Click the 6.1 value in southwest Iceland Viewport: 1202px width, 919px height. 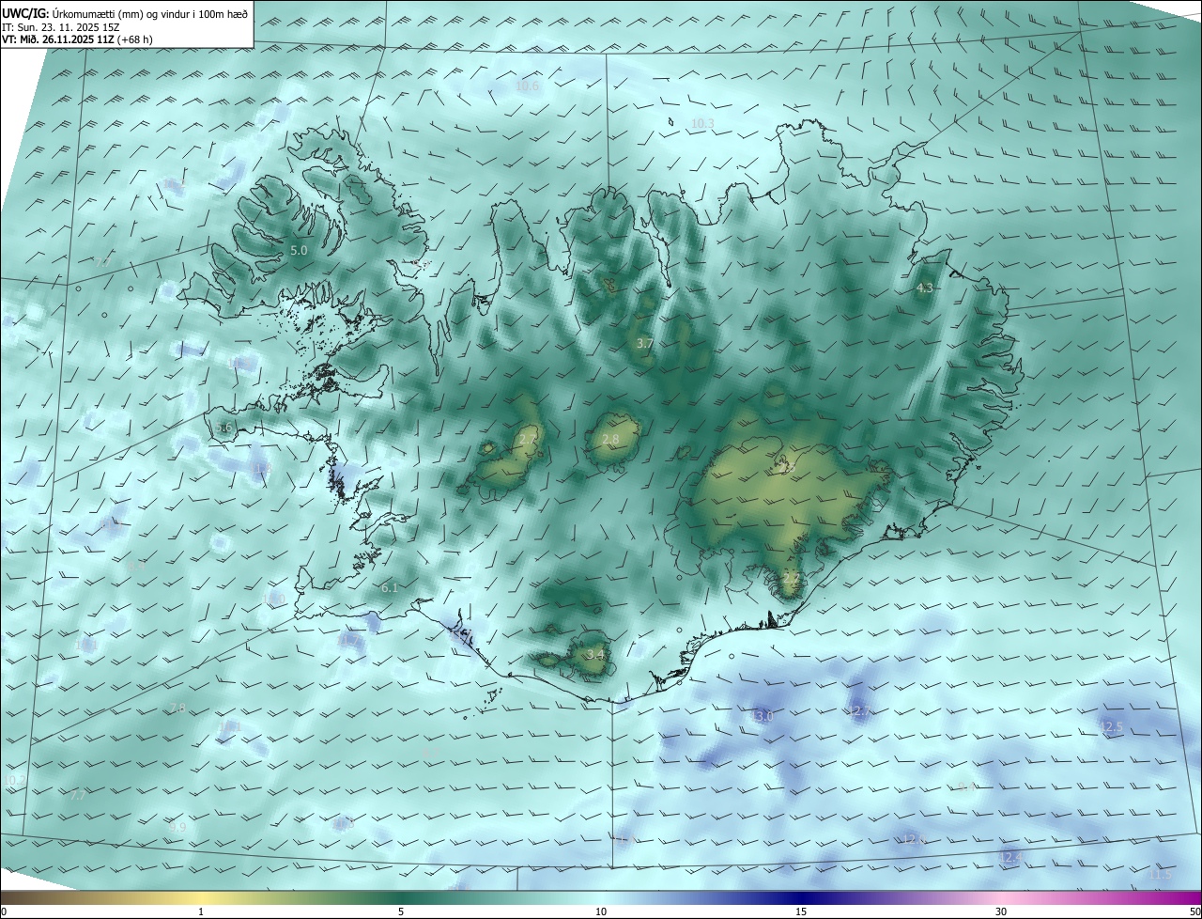click(x=390, y=587)
